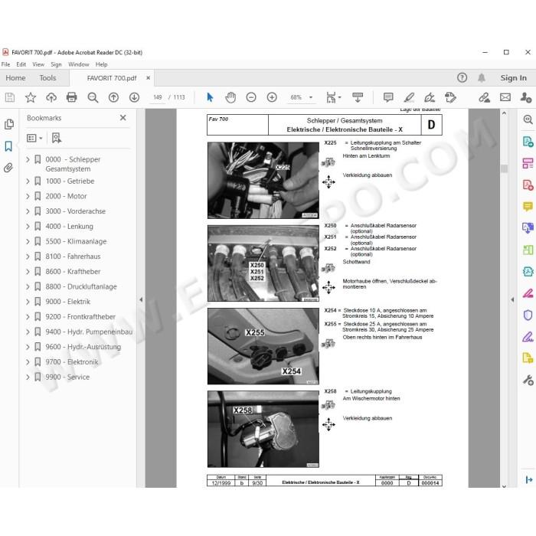Viewport: 536px width, 536px height.
Task: Open the Add comment note tool
Action: pos(388,97)
